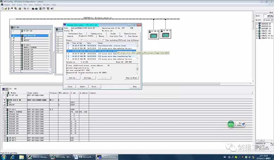The width and height of the screenshot is (274, 160).
Task: Select CP 443-1 row in detail table
Action: [127, 109]
